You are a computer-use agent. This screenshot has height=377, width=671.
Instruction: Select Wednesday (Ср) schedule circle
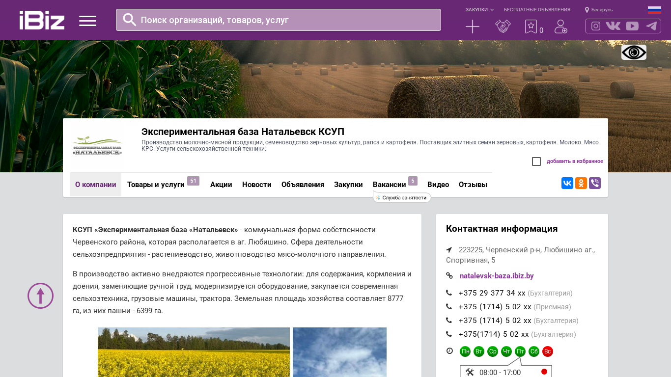click(x=493, y=351)
